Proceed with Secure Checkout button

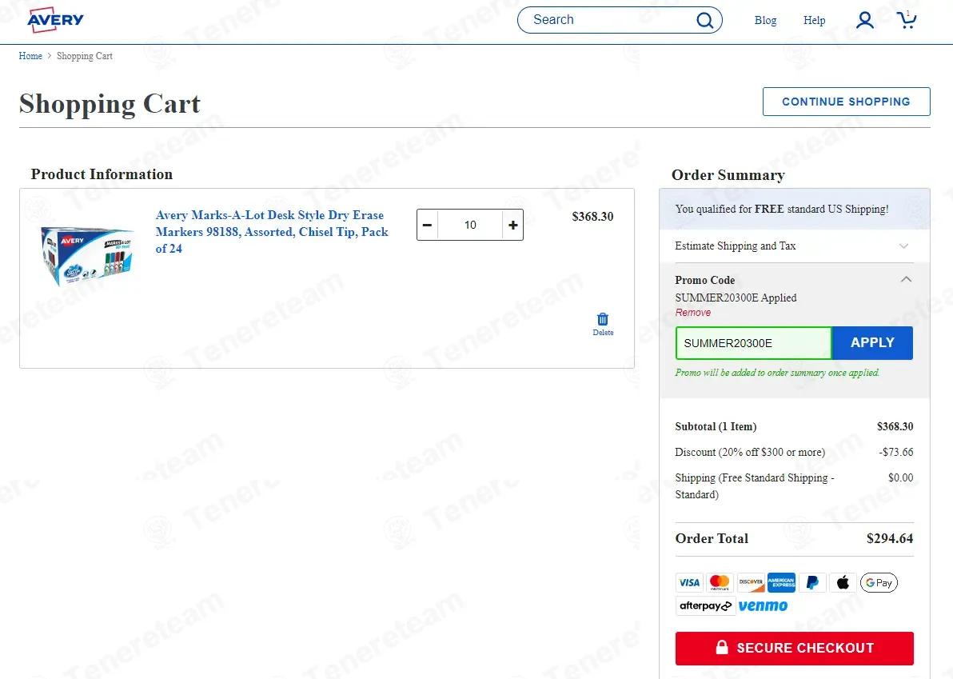pyautogui.click(x=794, y=648)
